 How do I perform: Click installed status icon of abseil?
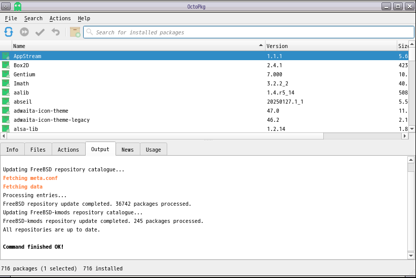pos(6,102)
